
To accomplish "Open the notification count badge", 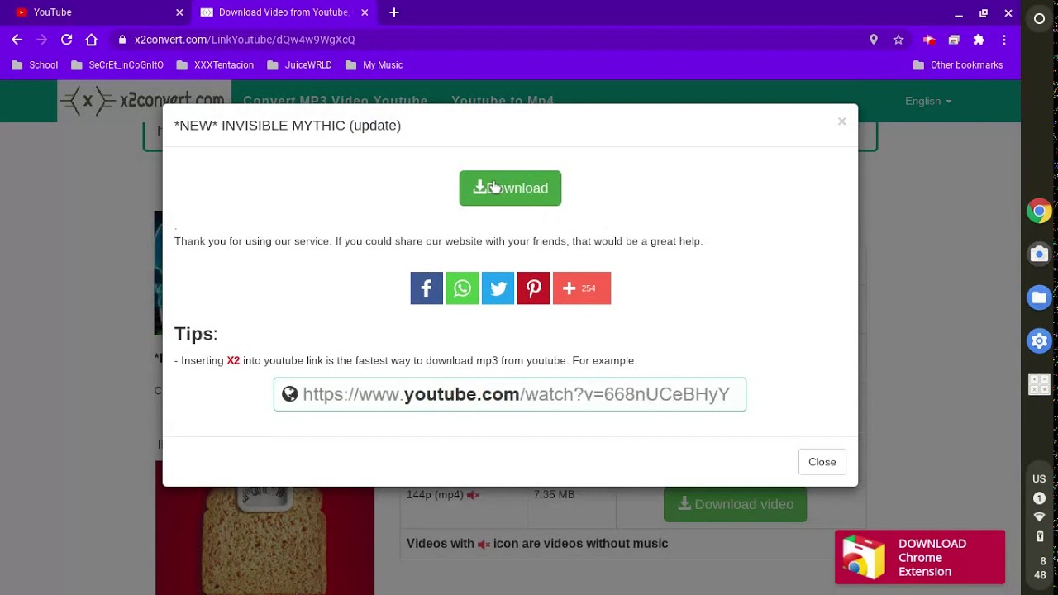I will tap(1040, 498).
